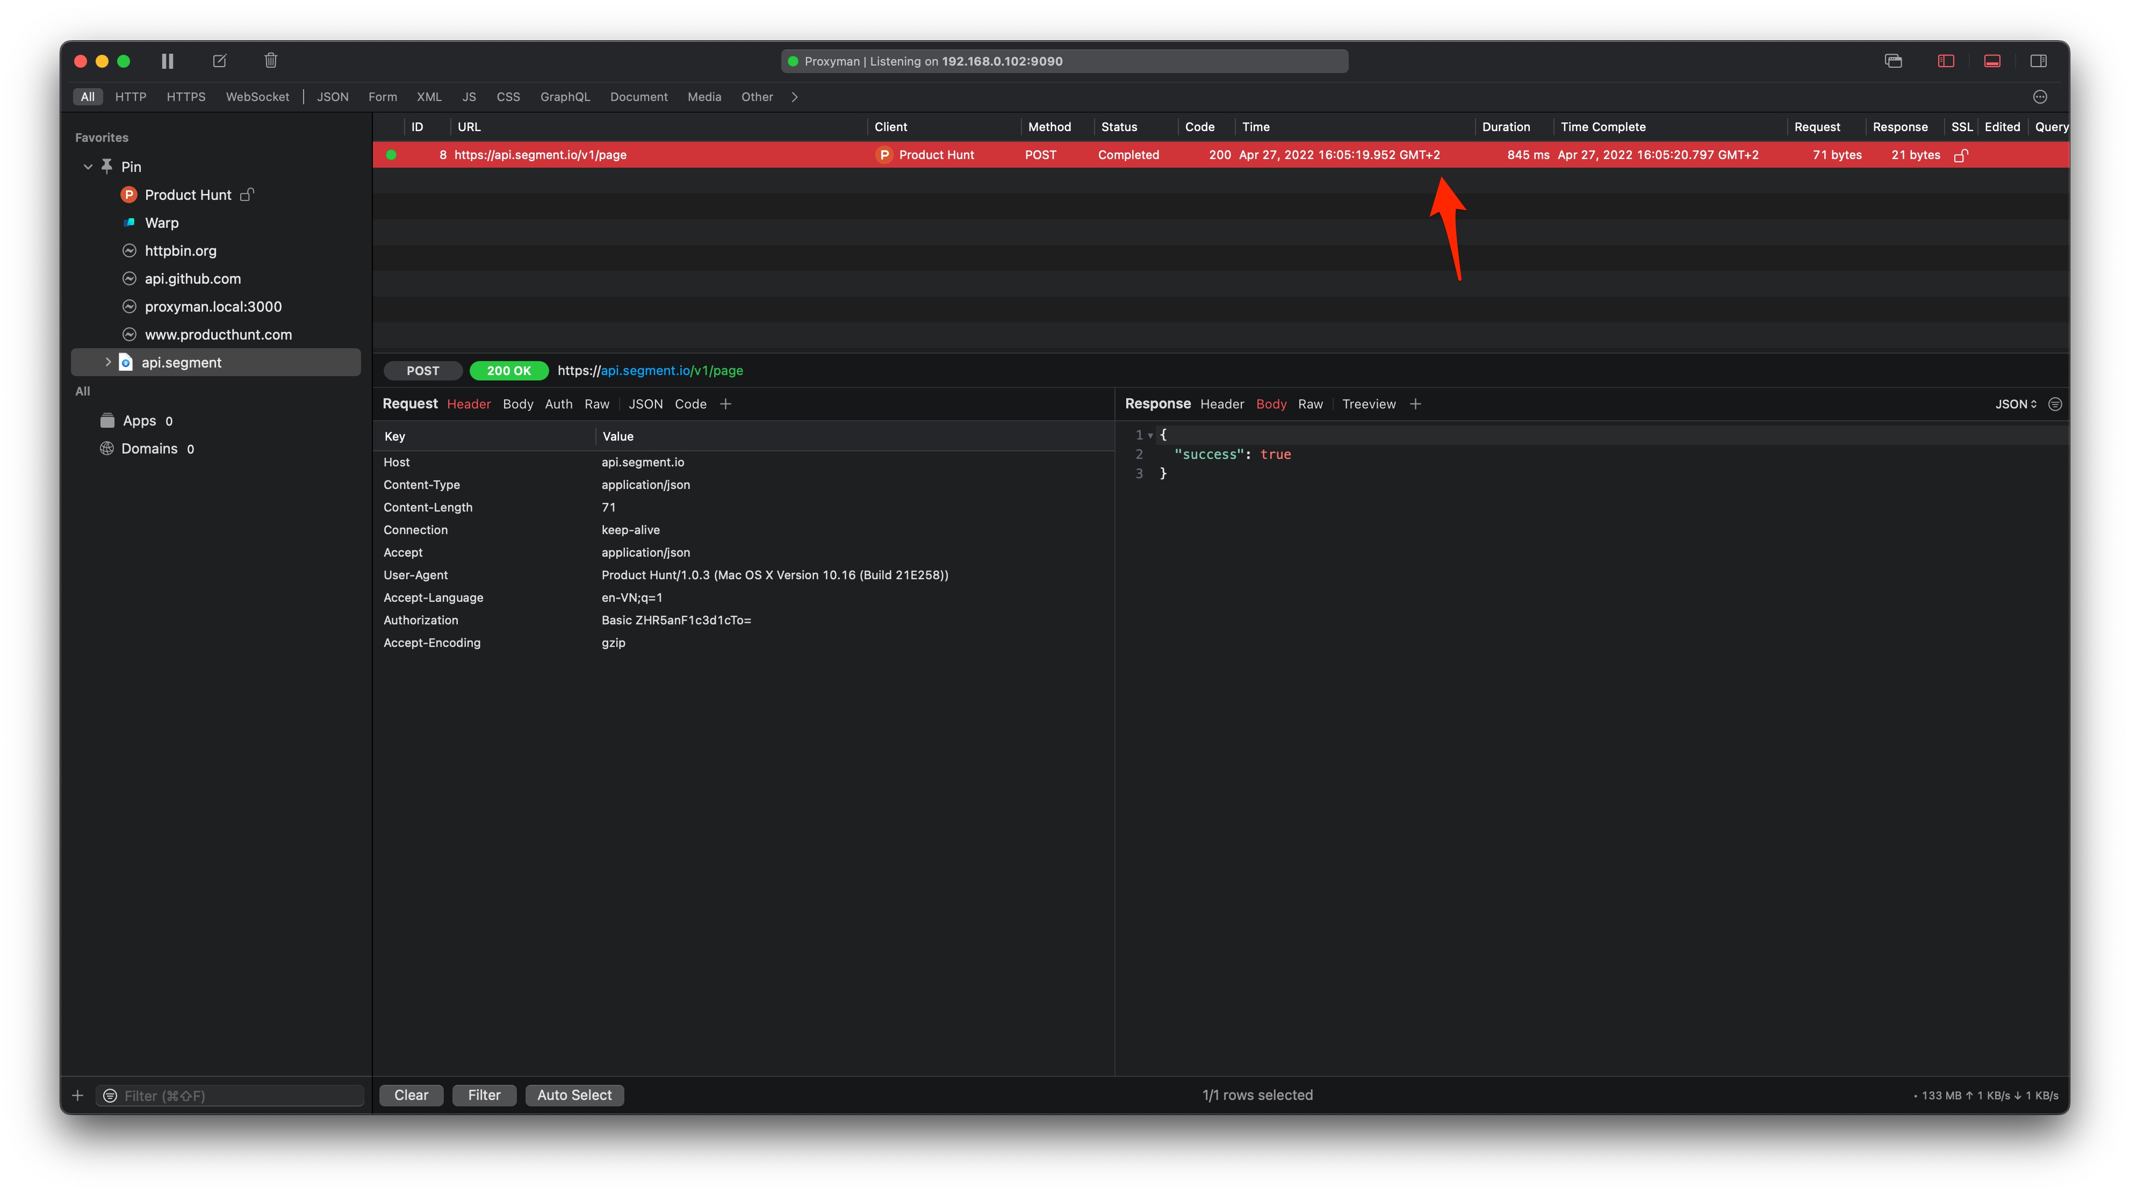This screenshot has width=2130, height=1194.
Task: Switch to the Request Body tab
Action: pyautogui.click(x=517, y=404)
